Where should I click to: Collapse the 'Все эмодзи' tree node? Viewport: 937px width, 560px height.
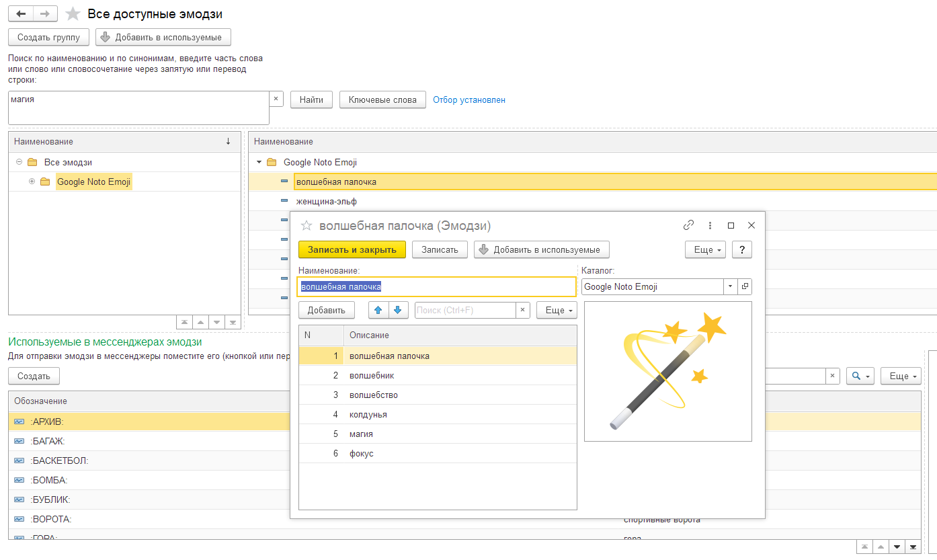[x=19, y=162]
